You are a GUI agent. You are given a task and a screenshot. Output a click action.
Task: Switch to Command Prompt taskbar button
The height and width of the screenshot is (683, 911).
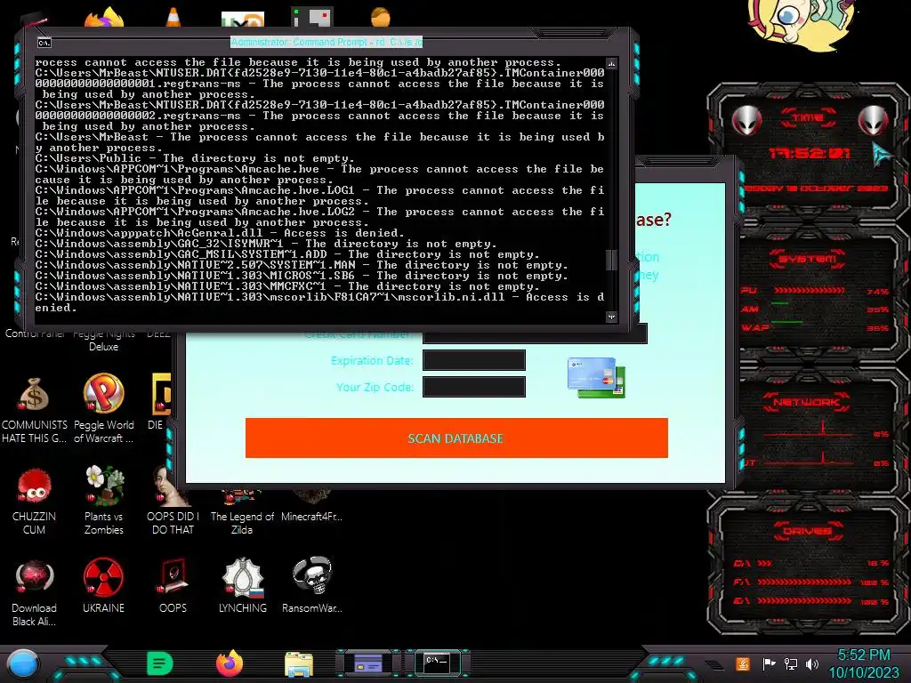[437, 663]
